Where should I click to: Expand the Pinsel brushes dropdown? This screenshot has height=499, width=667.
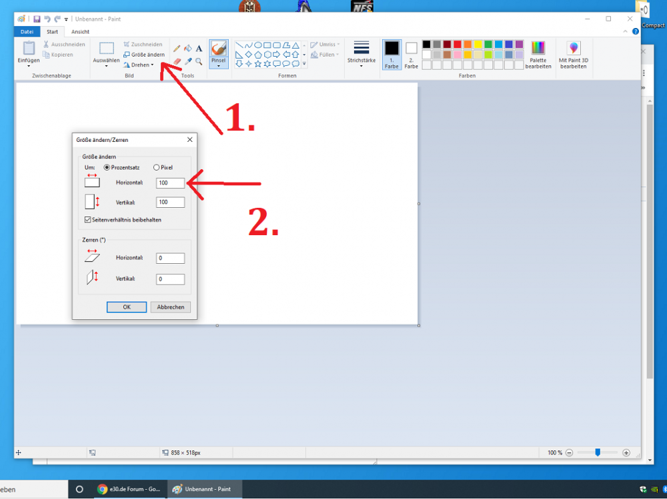pyautogui.click(x=218, y=65)
